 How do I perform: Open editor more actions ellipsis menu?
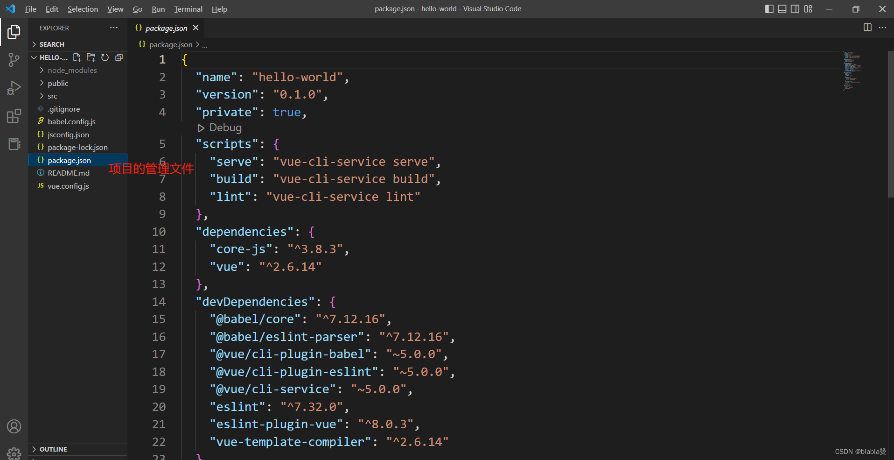tap(882, 28)
